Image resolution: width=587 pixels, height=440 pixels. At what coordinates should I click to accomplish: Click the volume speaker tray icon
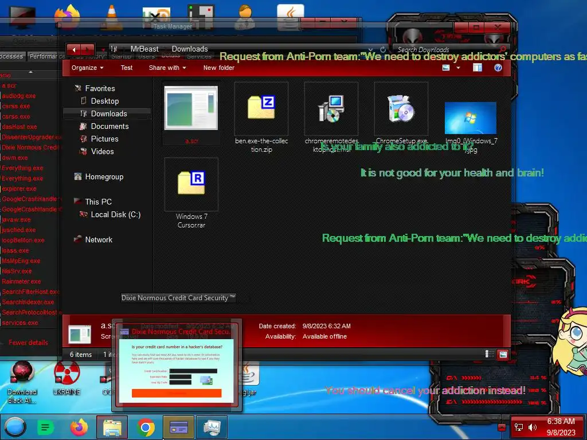[x=532, y=427]
